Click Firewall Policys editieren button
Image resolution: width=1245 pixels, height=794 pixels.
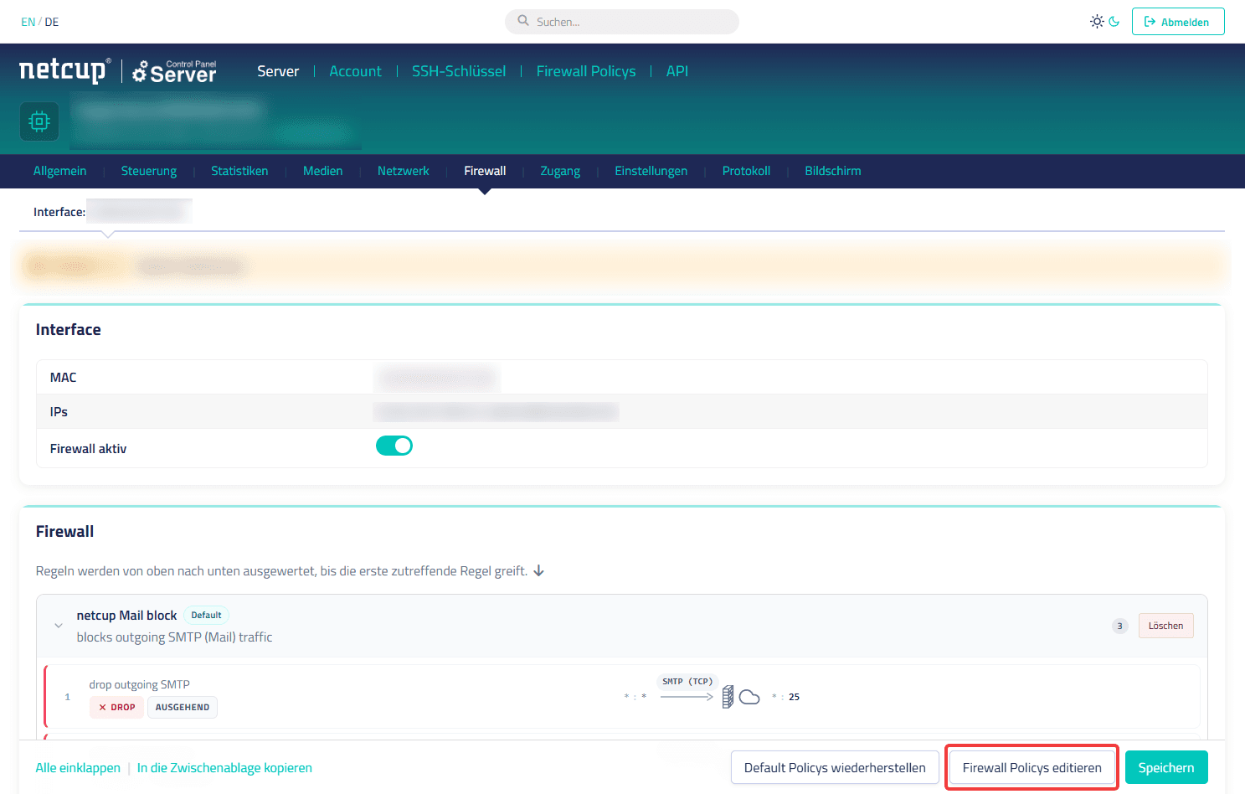[x=1031, y=768]
